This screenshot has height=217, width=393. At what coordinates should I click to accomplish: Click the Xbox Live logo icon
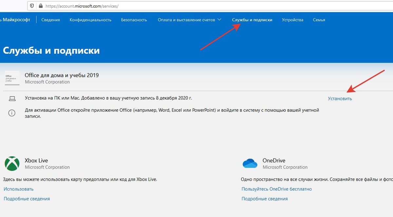(x=12, y=163)
